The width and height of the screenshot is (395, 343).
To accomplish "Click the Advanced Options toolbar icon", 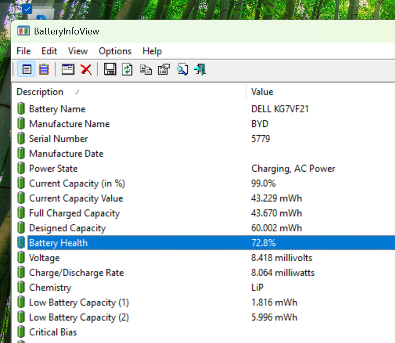I will (x=164, y=69).
